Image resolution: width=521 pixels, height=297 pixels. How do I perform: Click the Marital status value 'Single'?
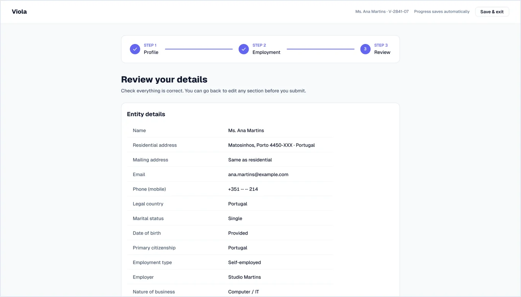click(x=235, y=219)
